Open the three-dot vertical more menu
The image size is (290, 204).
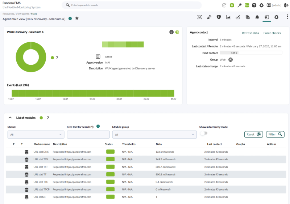[287, 17]
